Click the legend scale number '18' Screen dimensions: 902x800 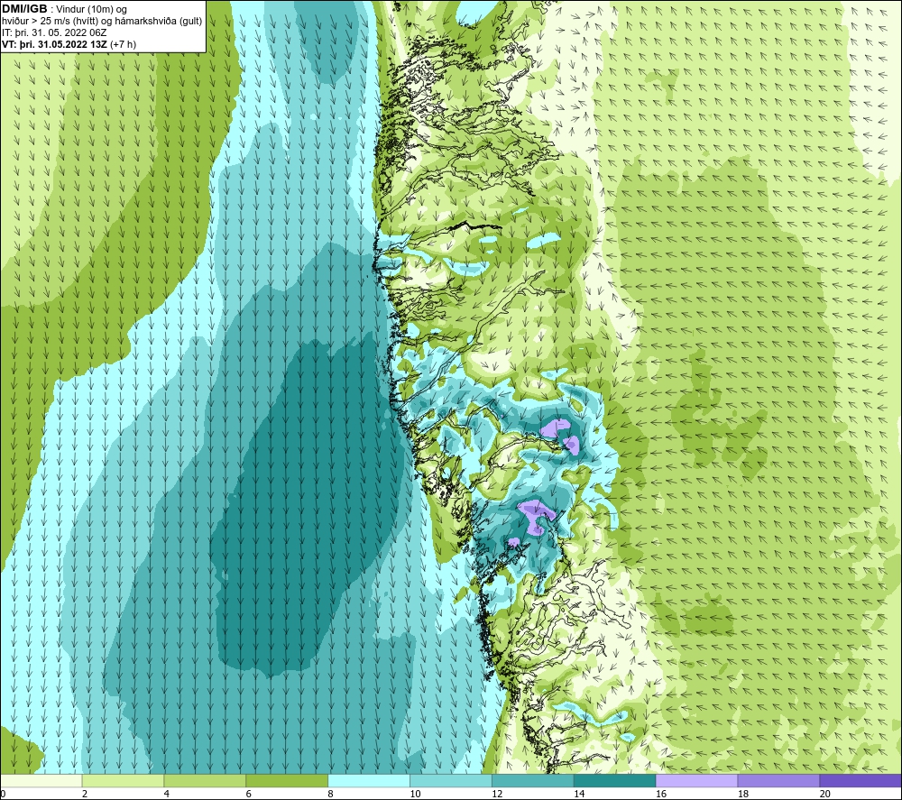pos(742,794)
